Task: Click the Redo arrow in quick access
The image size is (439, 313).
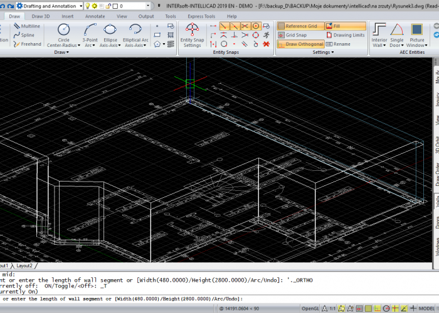Action: (11, 6)
